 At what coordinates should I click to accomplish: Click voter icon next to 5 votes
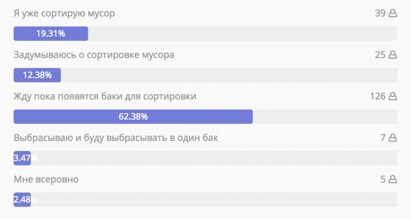tap(393, 179)
